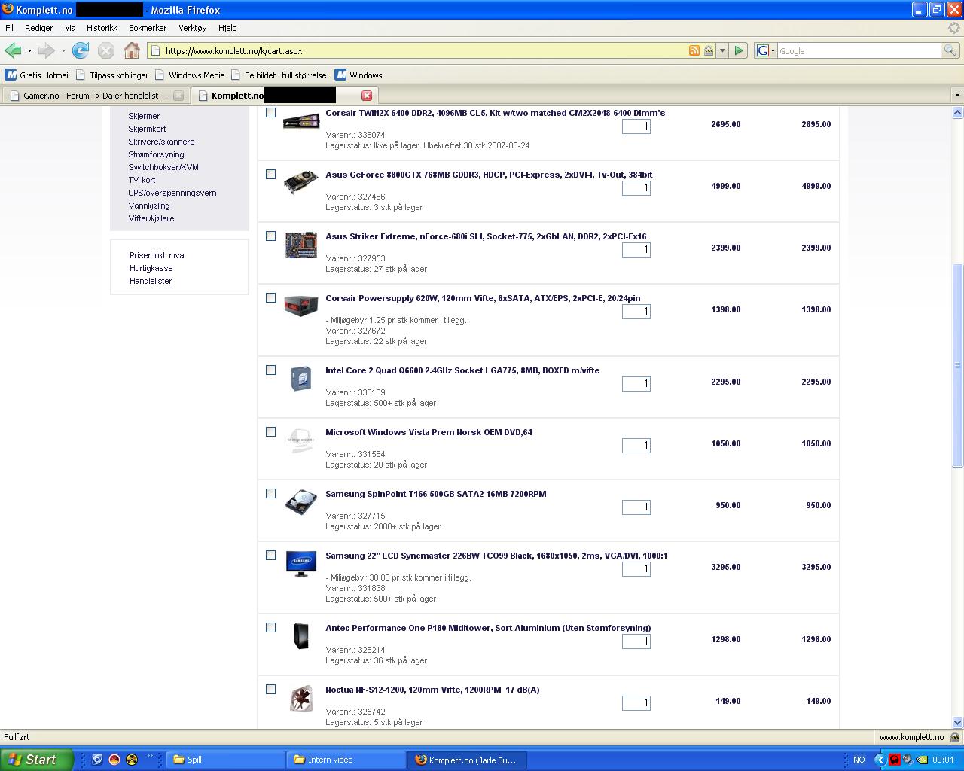The image size is (964, 771).
Task: Click the Forward arrow button
Action: 47,50
